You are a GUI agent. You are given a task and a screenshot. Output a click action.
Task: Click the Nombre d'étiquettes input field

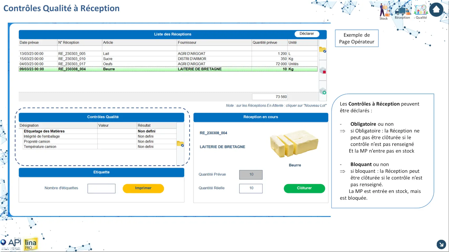[101, 188]
